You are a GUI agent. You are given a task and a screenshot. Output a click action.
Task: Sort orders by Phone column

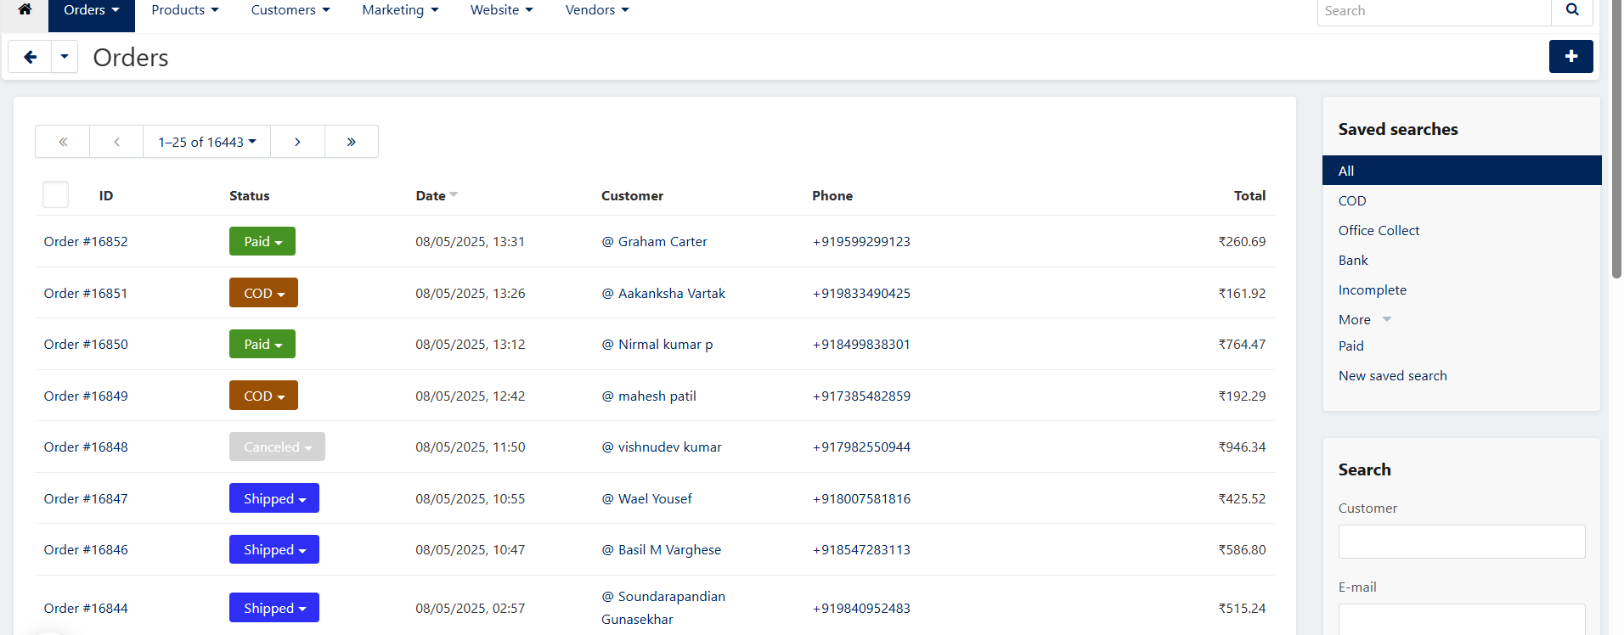(832, 195)
